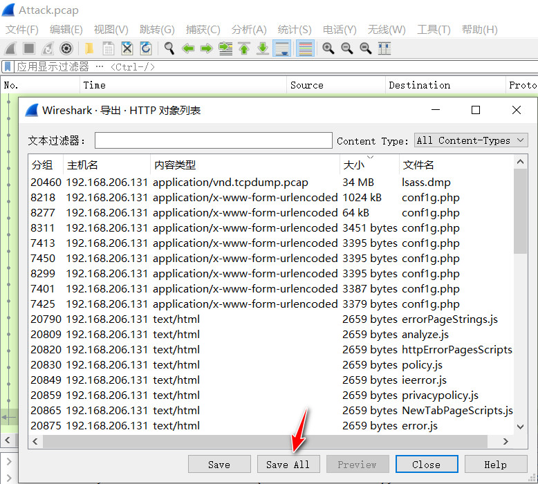This screenshot has height=484, width=538.
Task: Open the 视图(V) menu
Action: 111,30
